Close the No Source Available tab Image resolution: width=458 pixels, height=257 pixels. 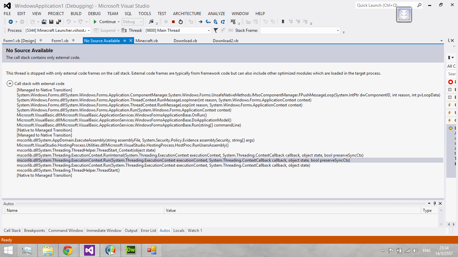click(x=130, y=41)
